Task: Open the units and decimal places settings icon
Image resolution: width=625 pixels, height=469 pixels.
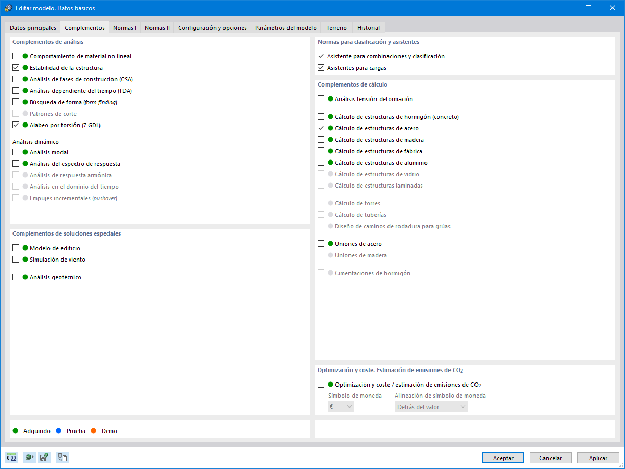Action: point(11,457)
